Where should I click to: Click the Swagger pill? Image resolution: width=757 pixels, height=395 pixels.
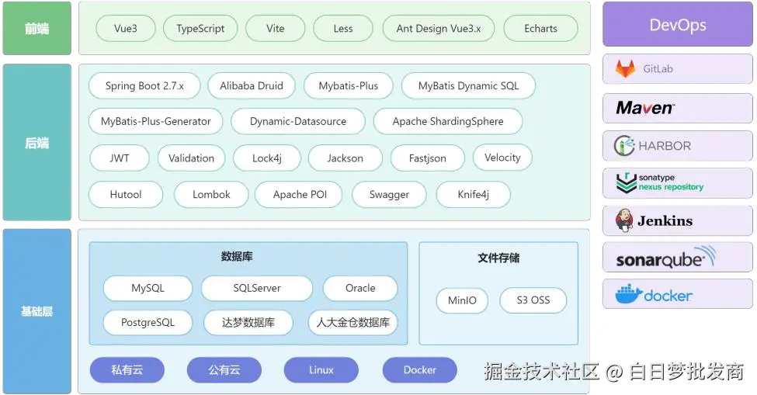point(389,194)
